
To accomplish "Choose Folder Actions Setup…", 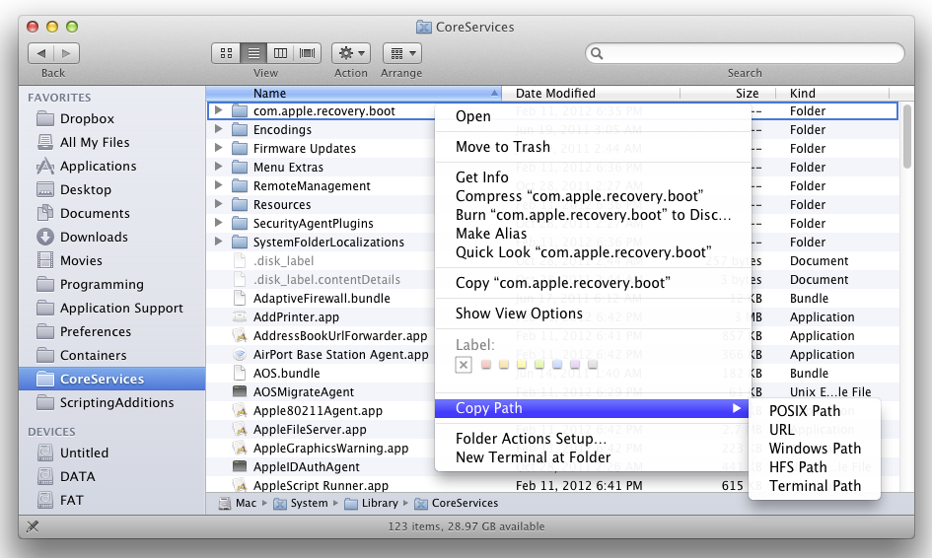I will point(593,439).
